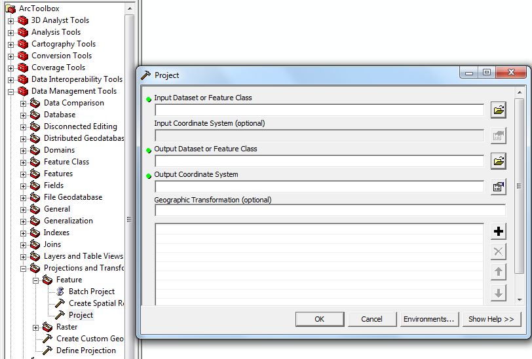Open Output Coordinate System properties icon

pyautogui.click(x=499, y=187)
